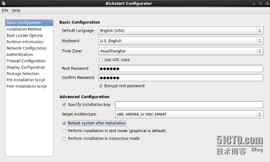
Task: Enable text mode installation checkbox
Action: pyautogui.click(x=64, y=131)
